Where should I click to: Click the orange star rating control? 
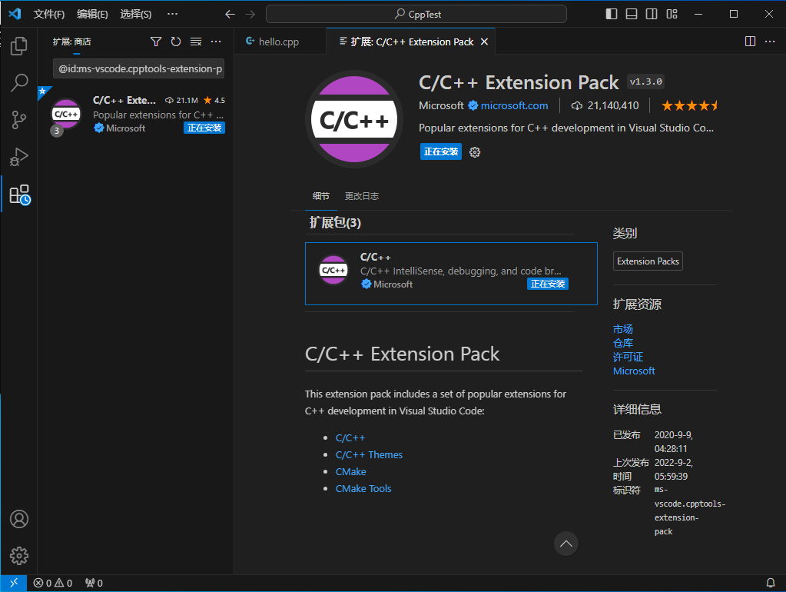point(688,106)
